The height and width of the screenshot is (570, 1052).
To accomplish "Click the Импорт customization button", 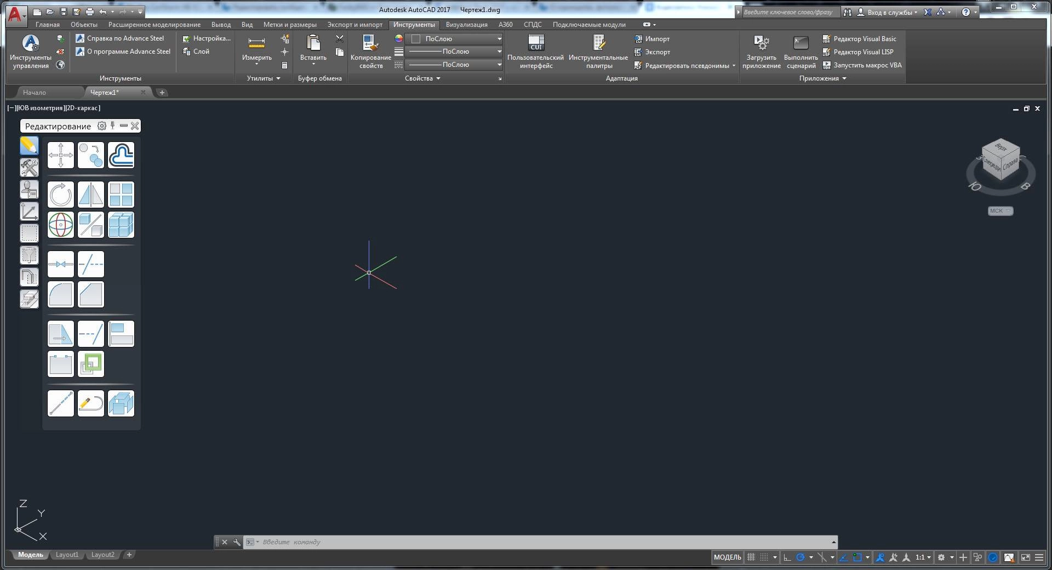I will tap(652, 39).
